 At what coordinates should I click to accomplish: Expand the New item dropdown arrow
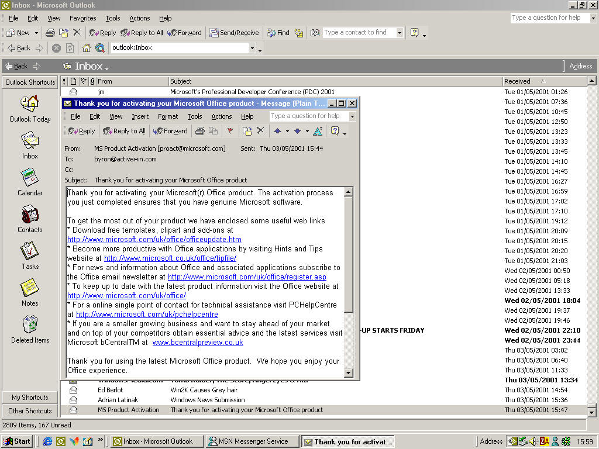click(x=37, y=33)
